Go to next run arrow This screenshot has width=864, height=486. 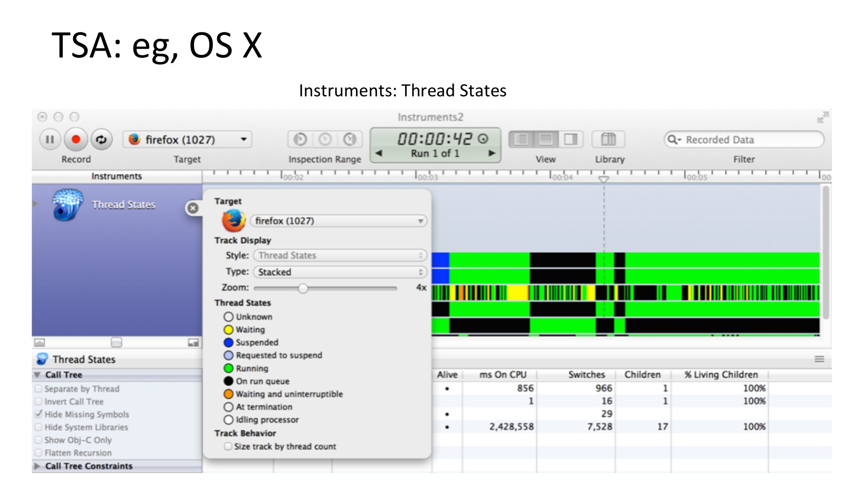tap(492, 153)
